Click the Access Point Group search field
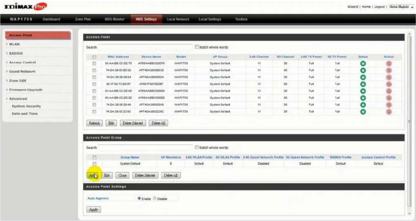This screenshot has width=416, height=221. point(145,147)
